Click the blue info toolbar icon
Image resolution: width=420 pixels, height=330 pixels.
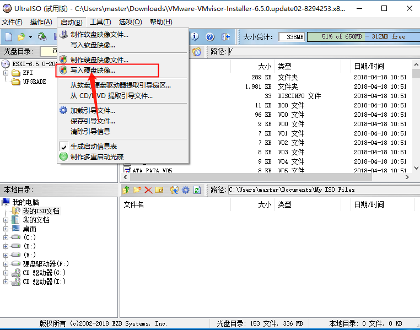195,37
